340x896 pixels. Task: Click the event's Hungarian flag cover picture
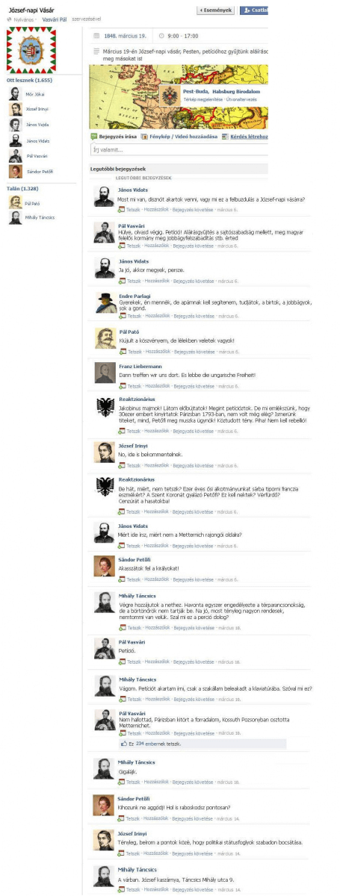click(x=31, y=50)
